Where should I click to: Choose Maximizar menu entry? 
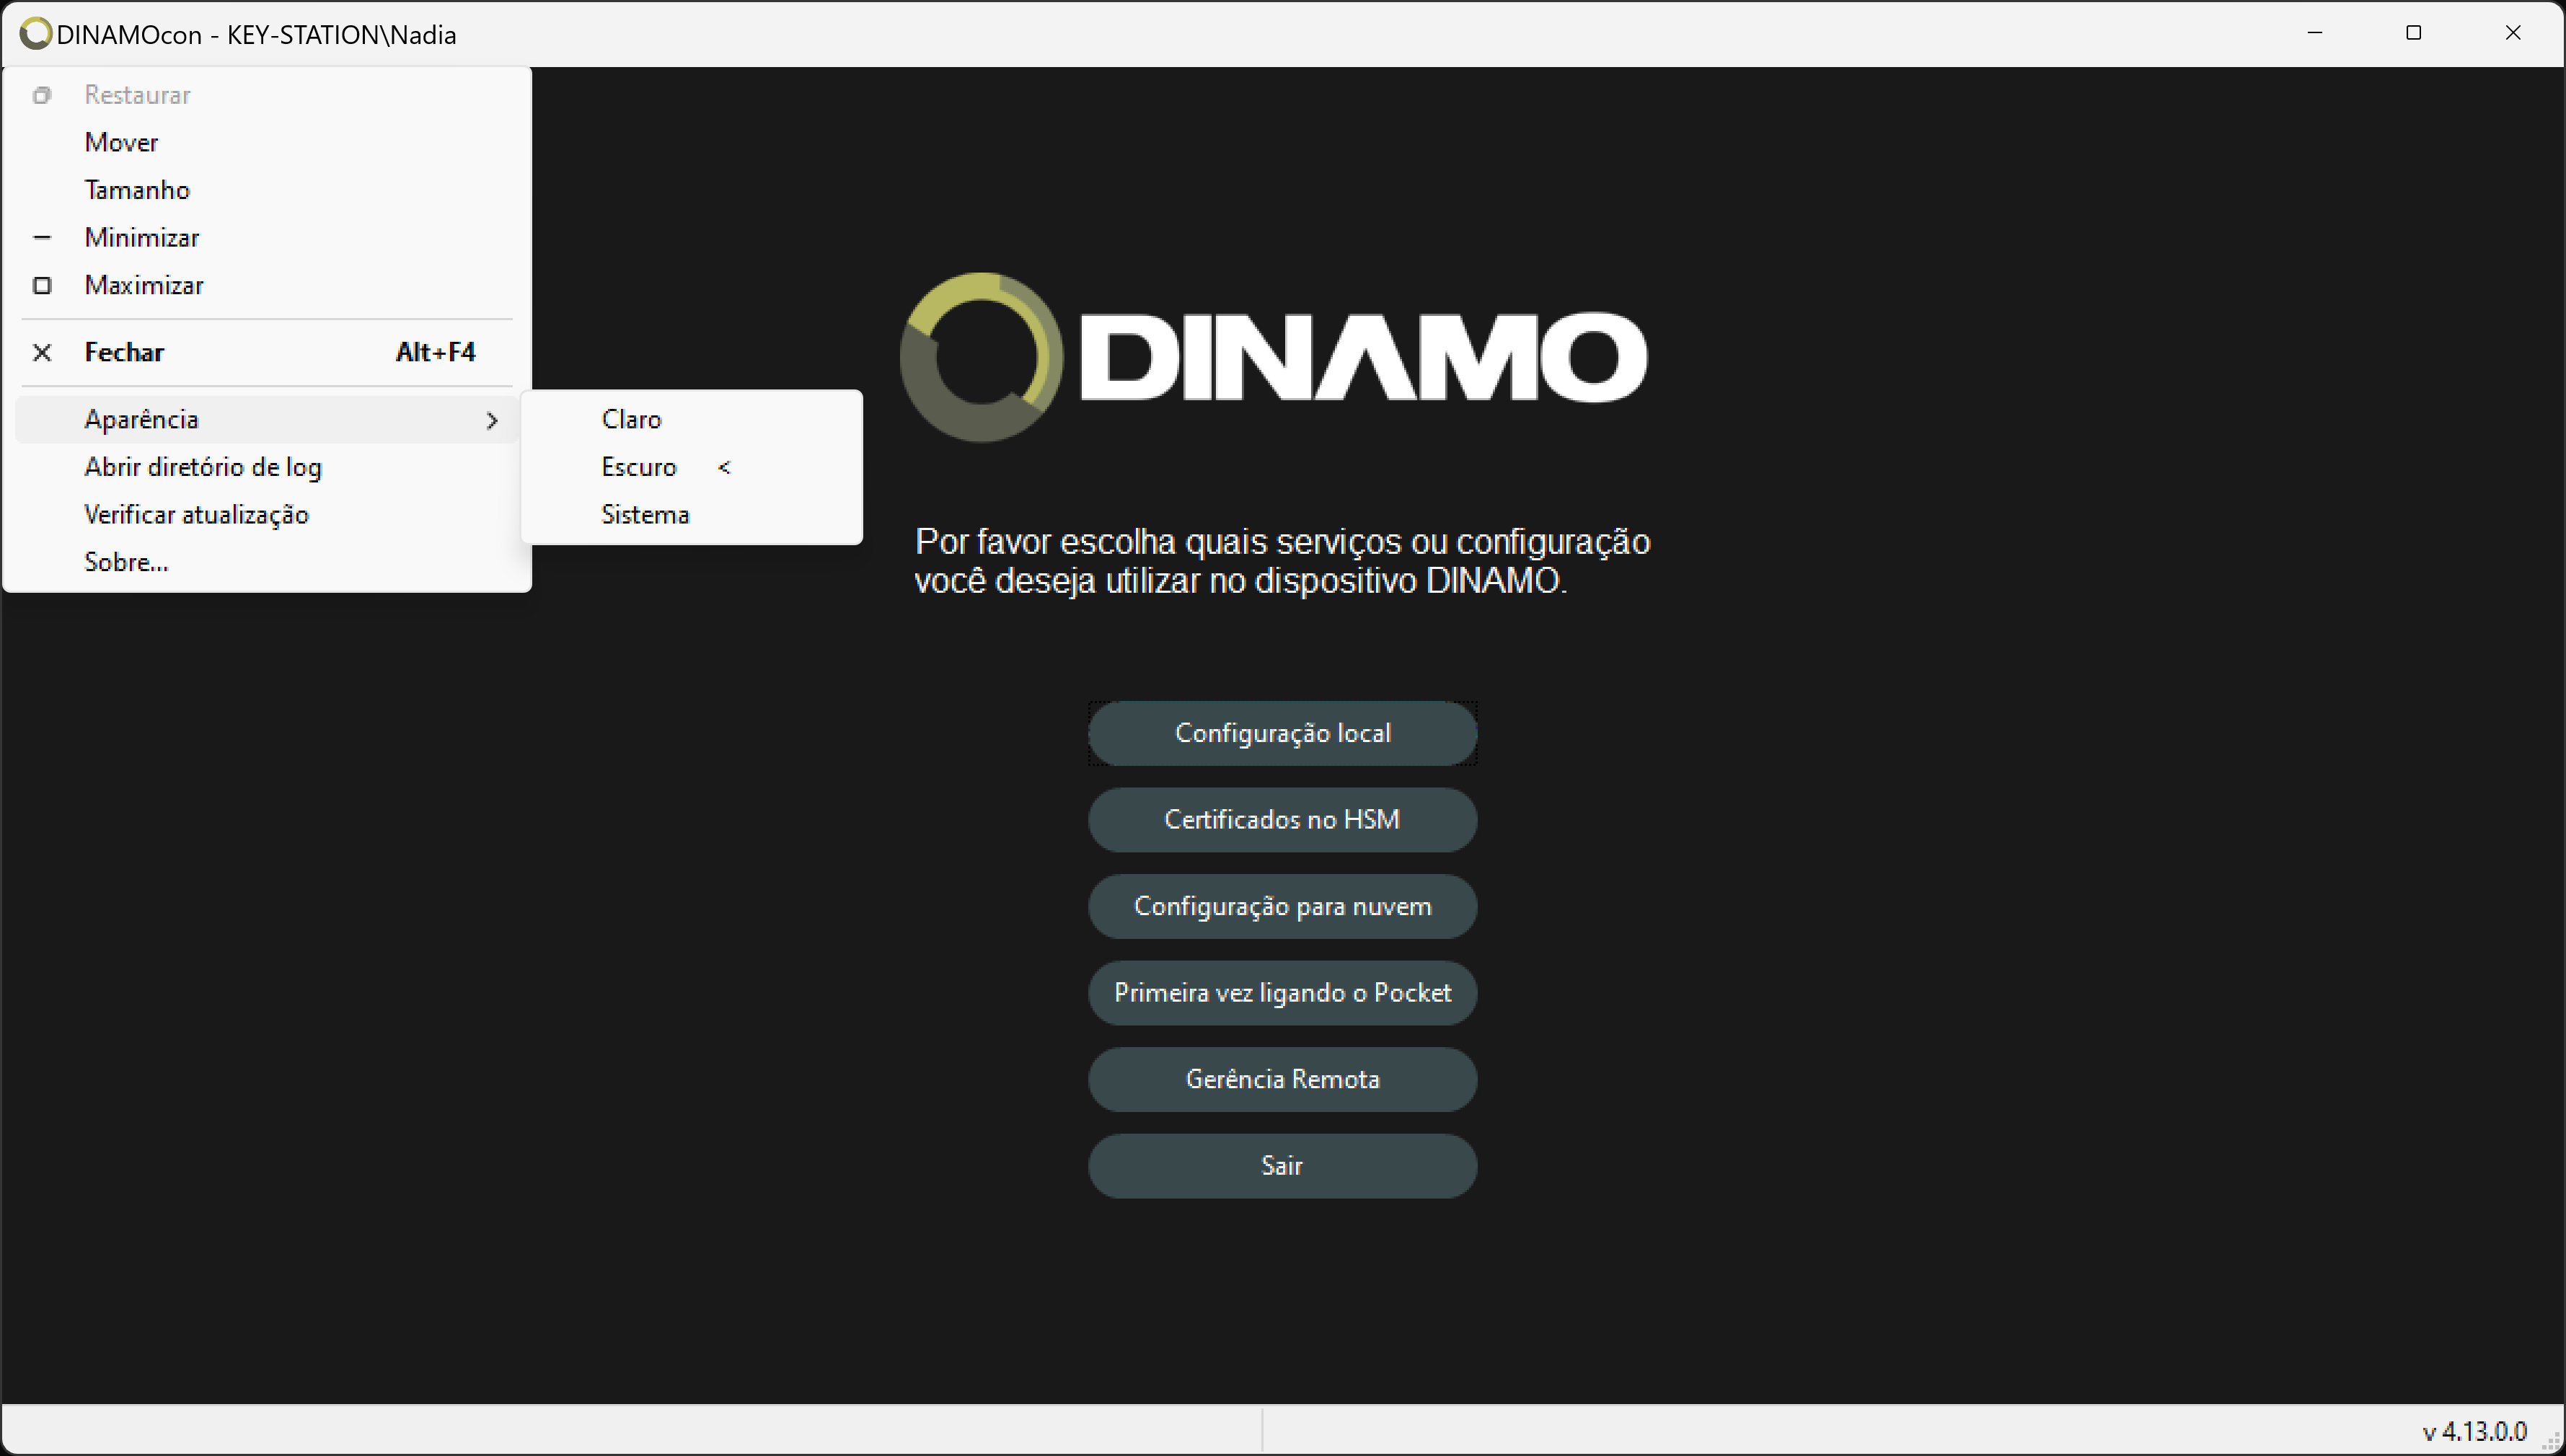pos(266,286)
